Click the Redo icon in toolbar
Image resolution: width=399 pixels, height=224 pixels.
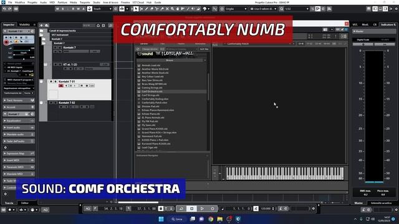pos(10,9)
